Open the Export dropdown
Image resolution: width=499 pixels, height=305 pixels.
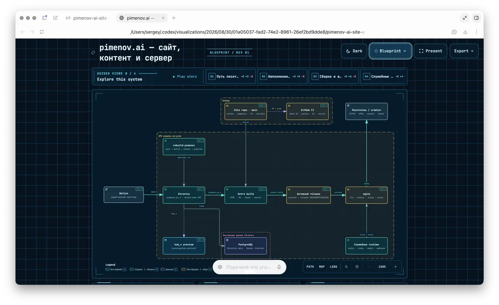tap(464, 51)
